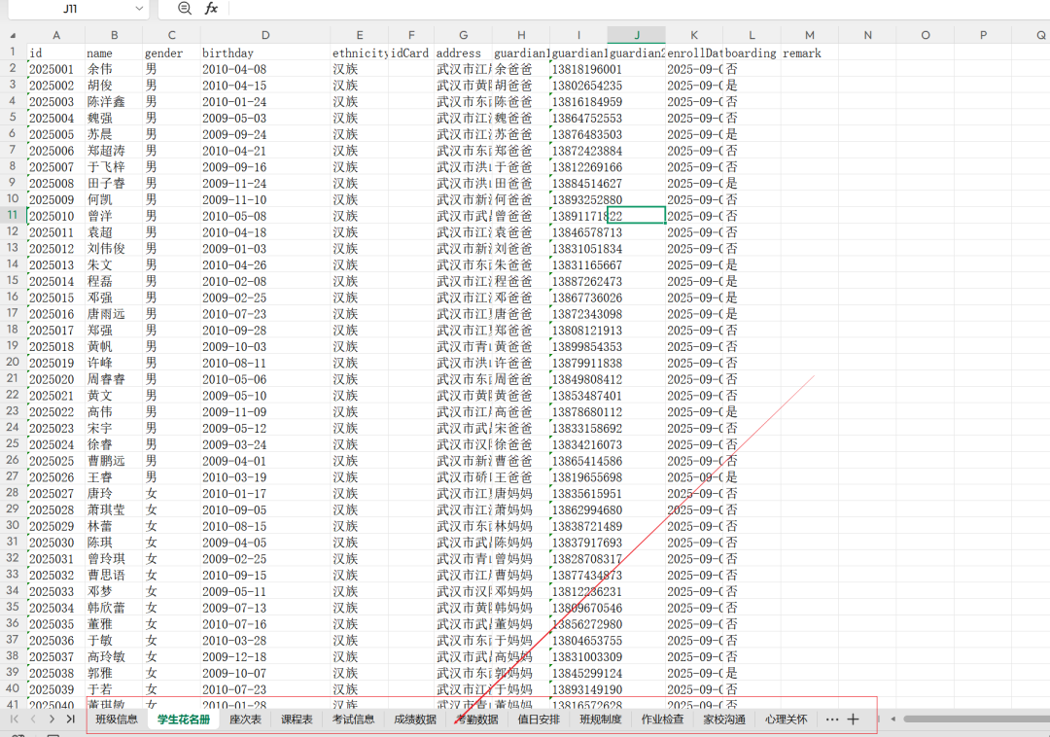The image size is (1050, 737).
Task: Select column J header
Action: [636, 35]
